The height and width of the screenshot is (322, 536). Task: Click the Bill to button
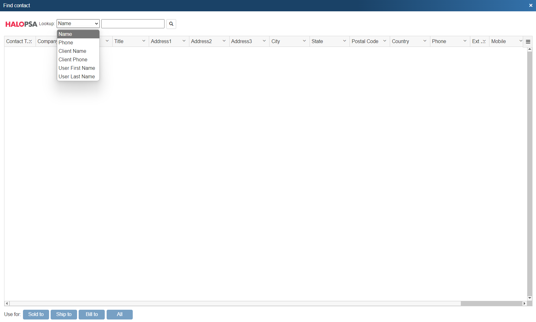(92, 314)
